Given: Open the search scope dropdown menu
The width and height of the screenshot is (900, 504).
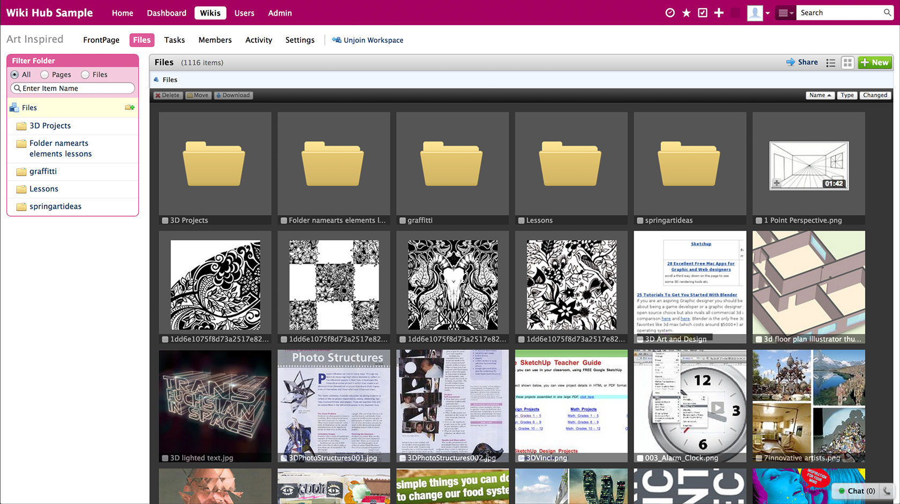Looking at the screenshot, I should (x=785, y=13).
